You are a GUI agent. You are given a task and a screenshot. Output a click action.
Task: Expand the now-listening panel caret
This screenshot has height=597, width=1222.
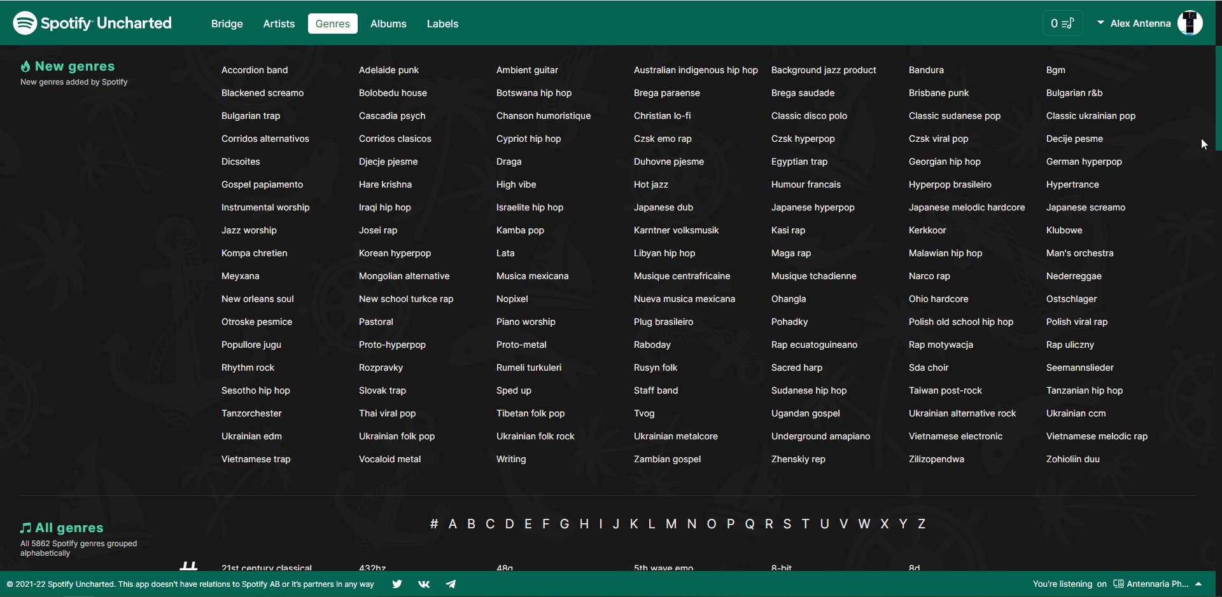[x=1198, y=584]
